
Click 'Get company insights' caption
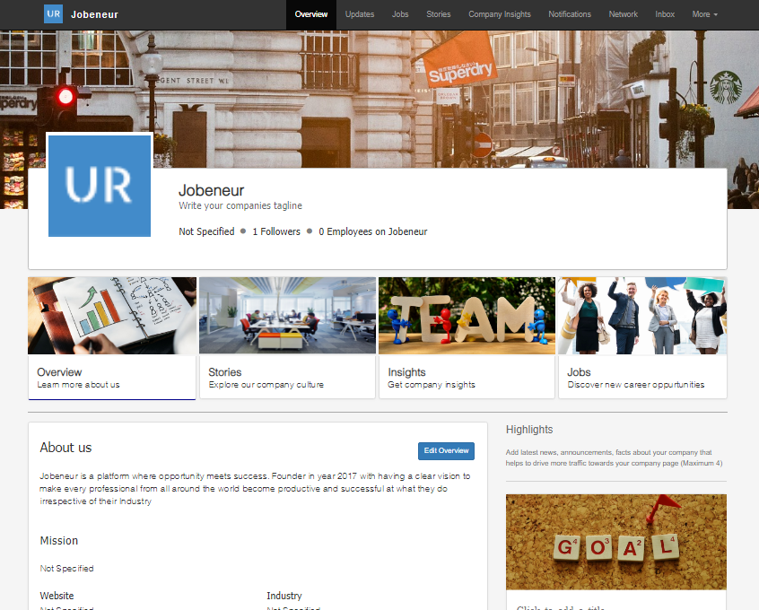point(432,385)
